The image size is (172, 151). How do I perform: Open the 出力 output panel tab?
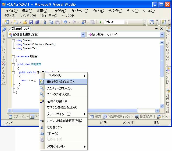click(x=95, y=117)
